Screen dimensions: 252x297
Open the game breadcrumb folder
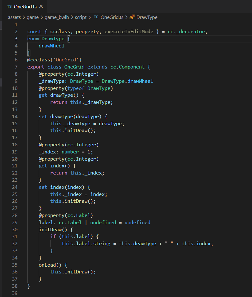pyautogui.click(x=33, y=17)
